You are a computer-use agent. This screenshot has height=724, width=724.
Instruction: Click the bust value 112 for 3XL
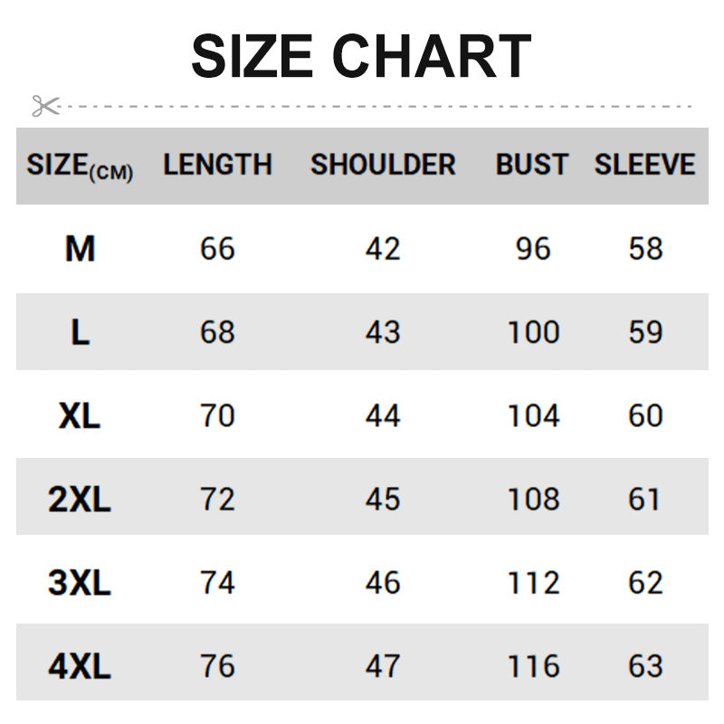coord(533,583)
